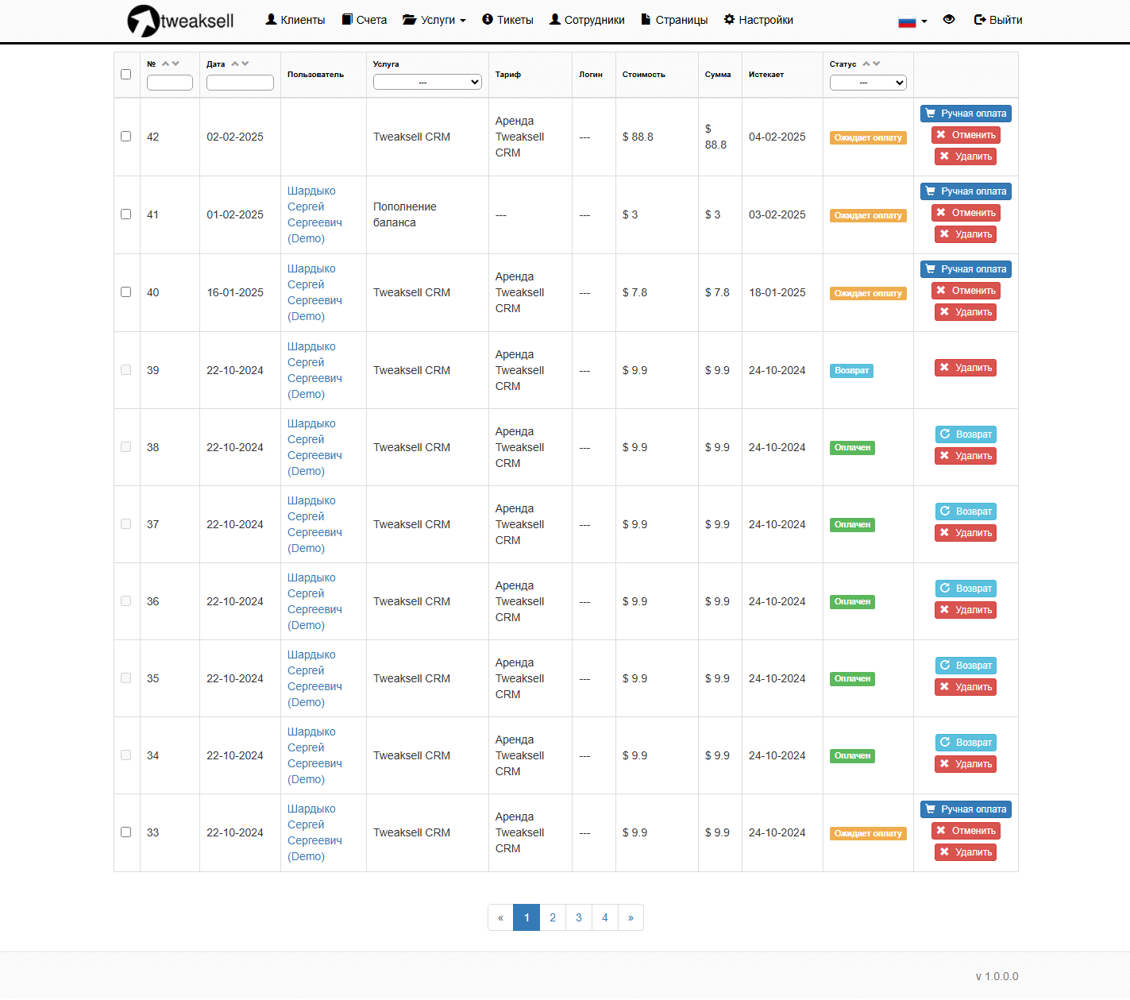Click the eye icon in the top bar
This screenshot has height=1000, width=1130.
[949, 20]
